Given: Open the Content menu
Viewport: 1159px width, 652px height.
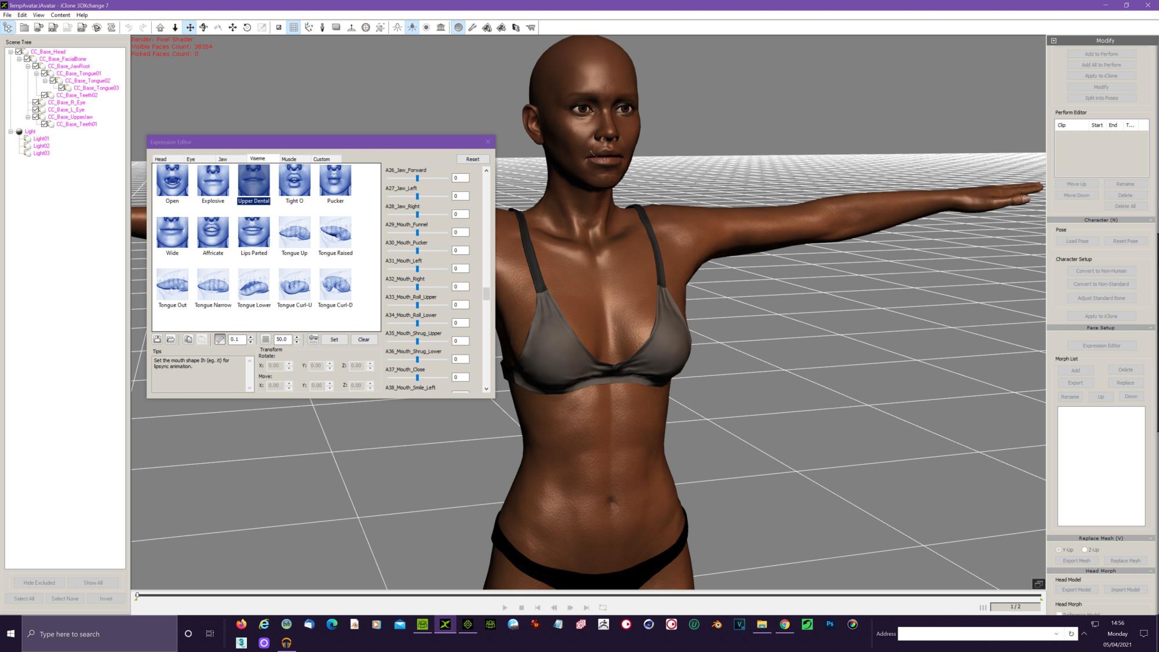Looking at the screenshot, I should (x=60, y=15).
